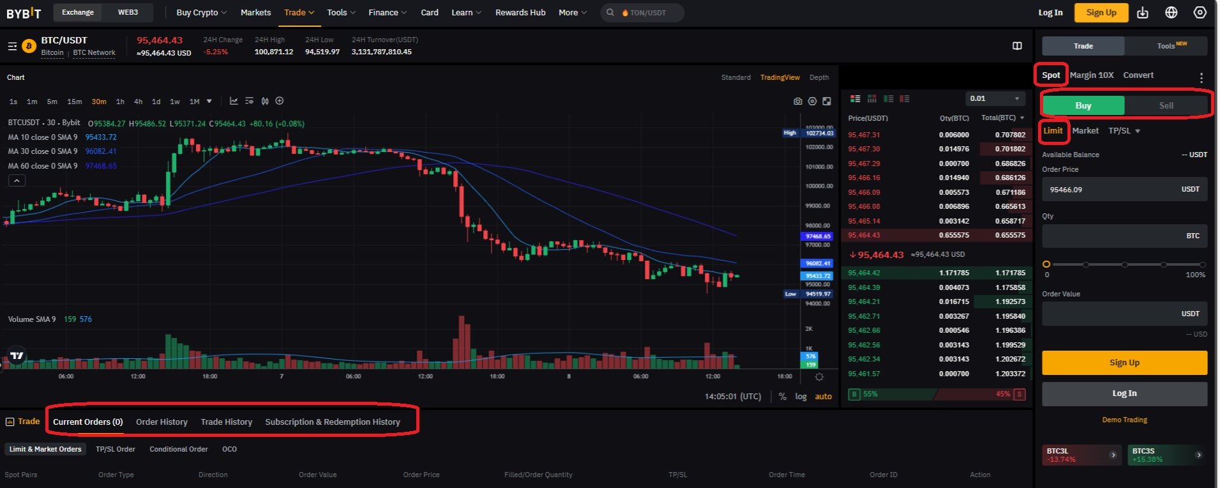Take a chart snapshot with camera icon
1220x488 pixels.
[x=797, y=102]
